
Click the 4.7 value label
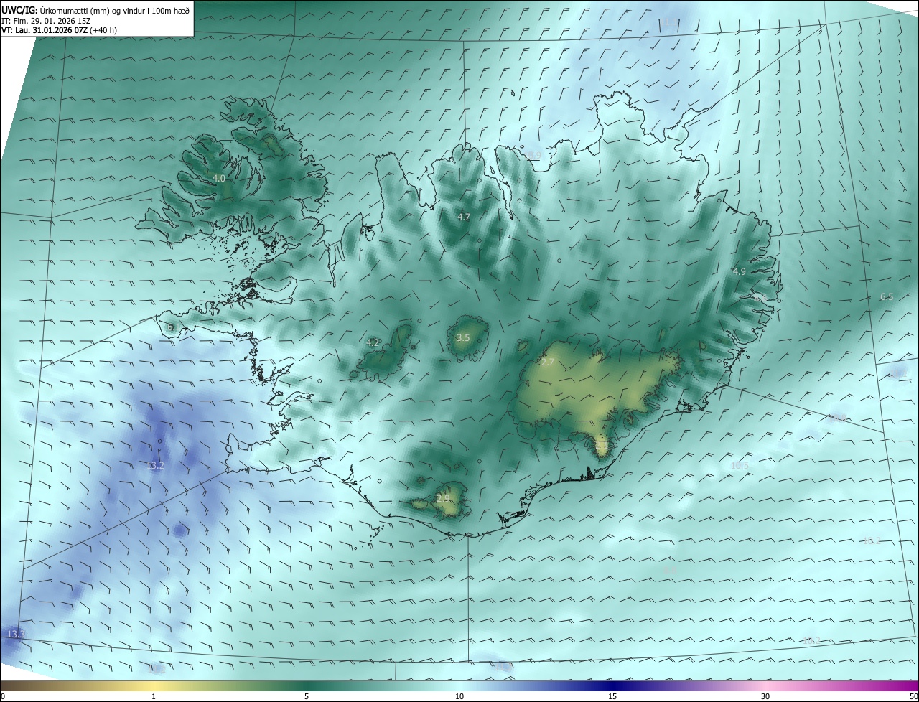464,217
